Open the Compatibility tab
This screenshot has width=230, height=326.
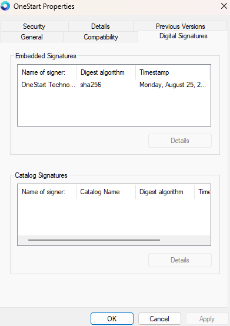(101, 37)
